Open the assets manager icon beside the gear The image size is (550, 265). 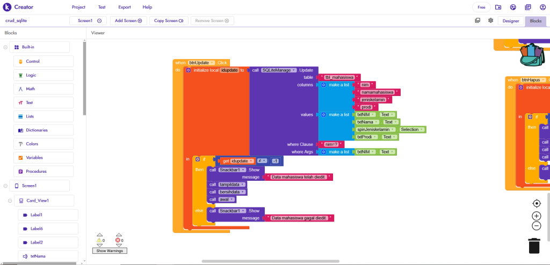pos(477,20)
